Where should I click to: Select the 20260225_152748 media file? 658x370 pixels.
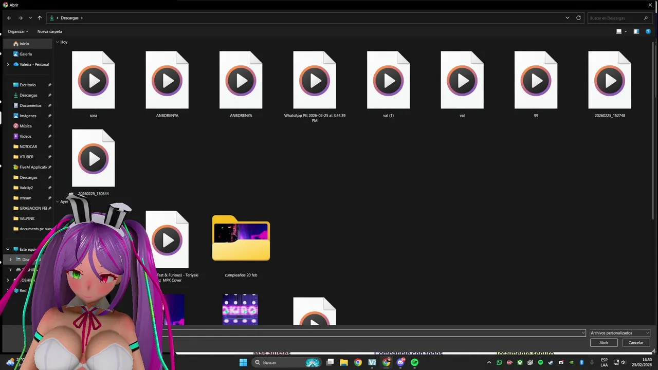pyautogui.click(x=610, y=85)
